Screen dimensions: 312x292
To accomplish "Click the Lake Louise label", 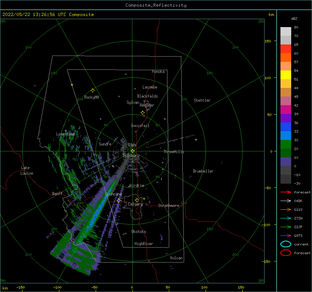I will pos(27,170).
